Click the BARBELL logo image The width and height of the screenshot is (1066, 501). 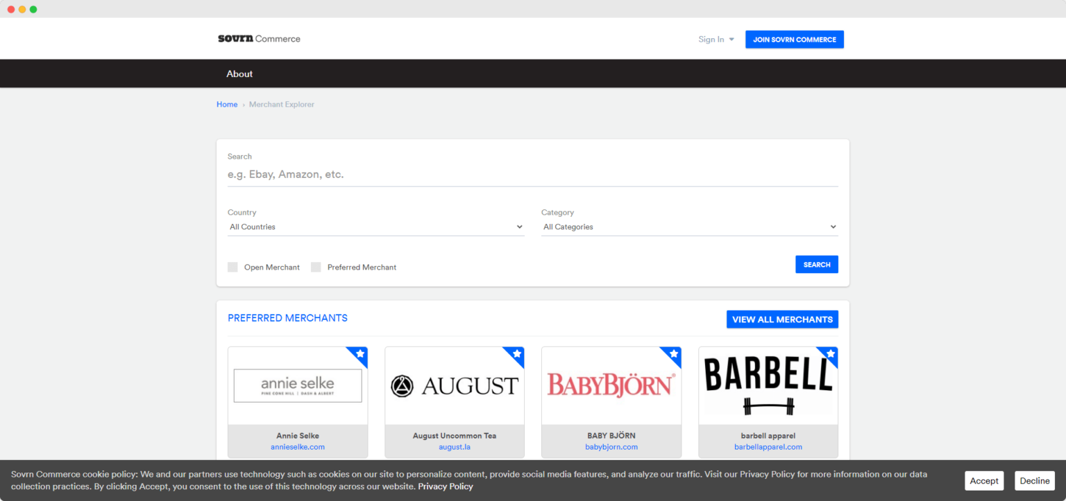tap(768, 385)
